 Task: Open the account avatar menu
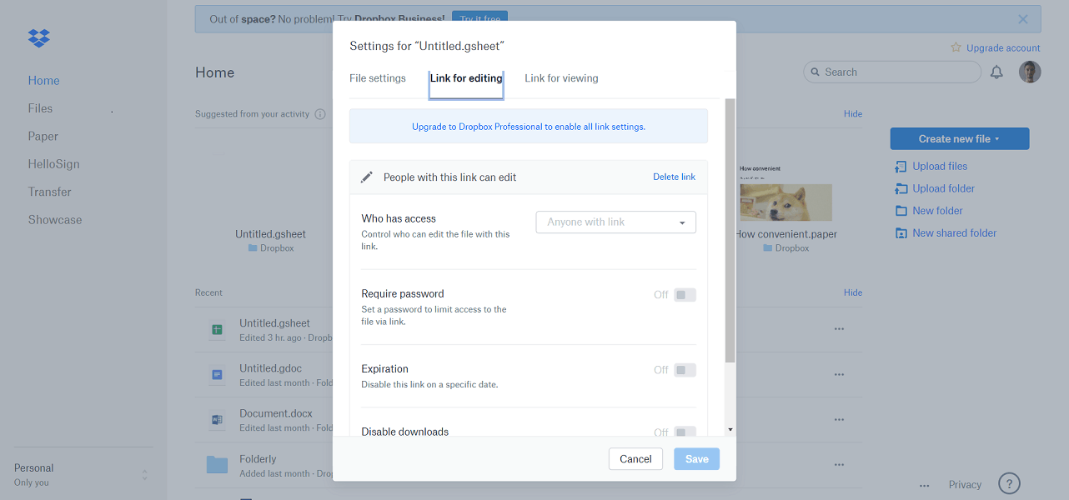point(1030,72)
